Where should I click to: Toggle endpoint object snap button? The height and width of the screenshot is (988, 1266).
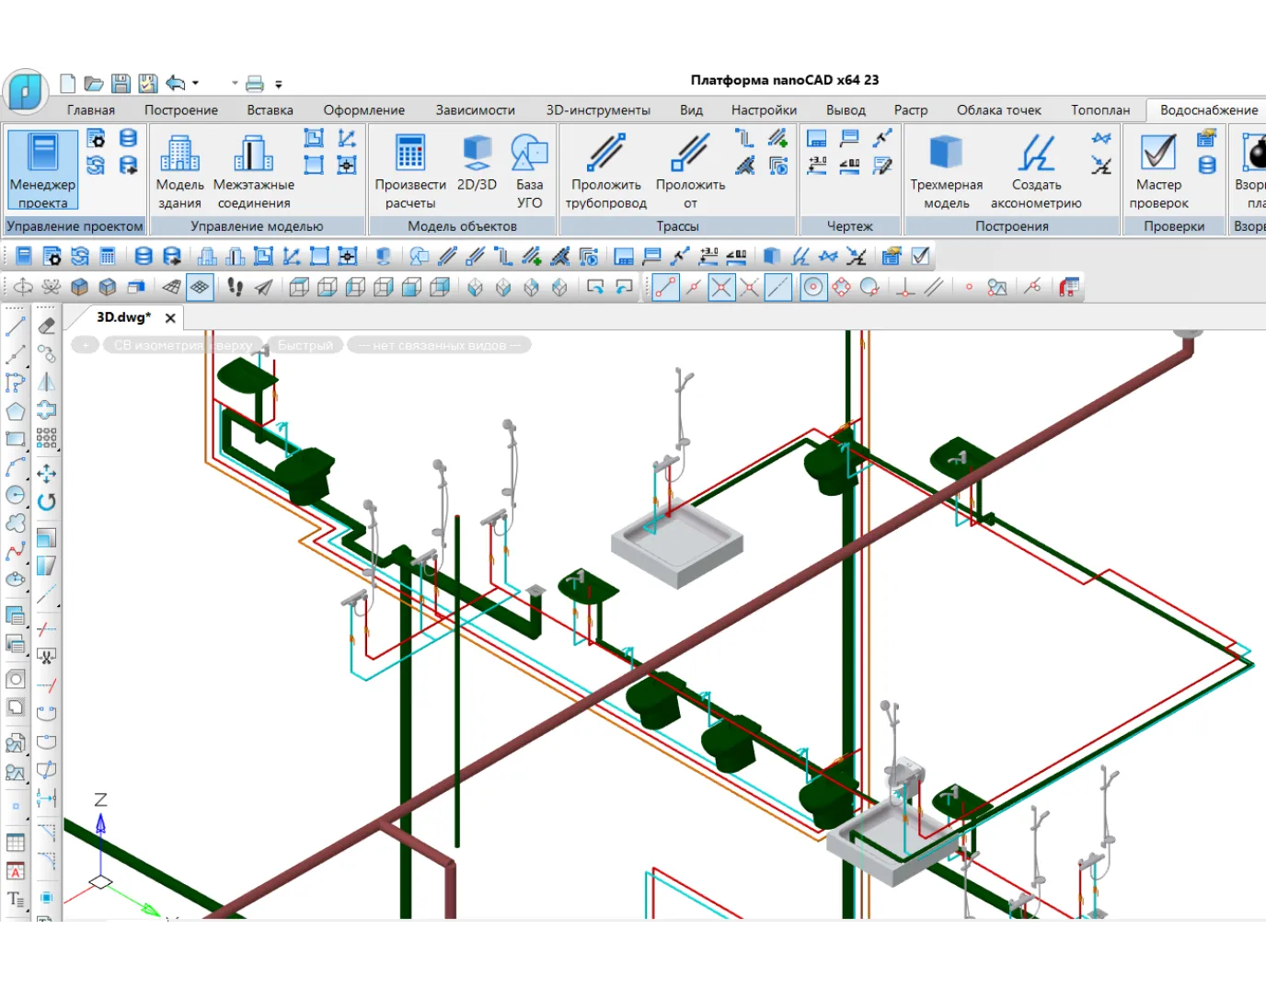click(665, 288)
